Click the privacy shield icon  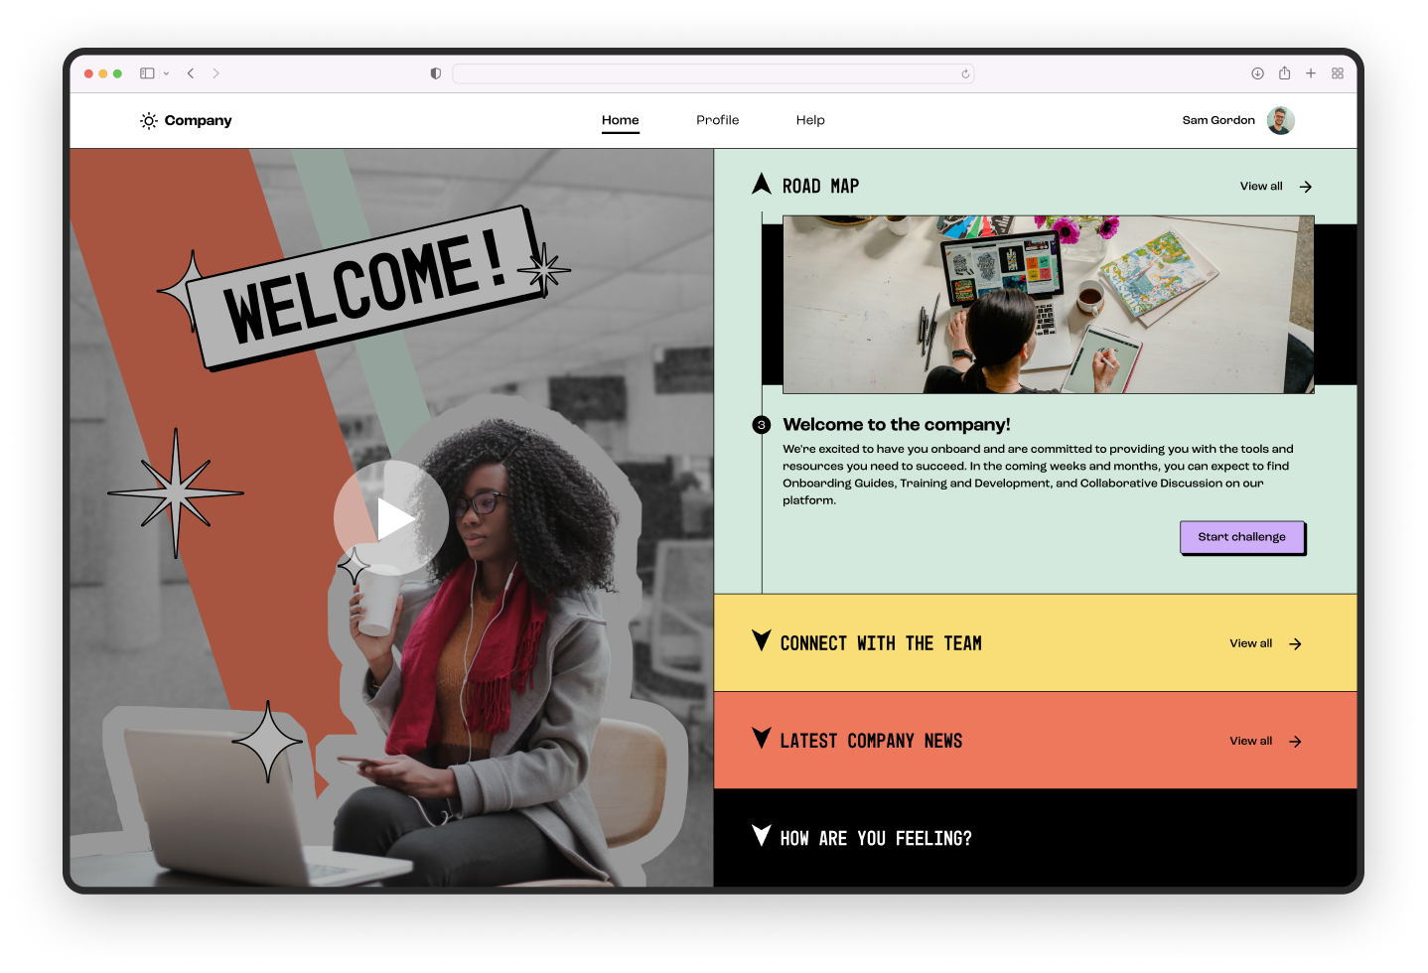pos(435,73)
